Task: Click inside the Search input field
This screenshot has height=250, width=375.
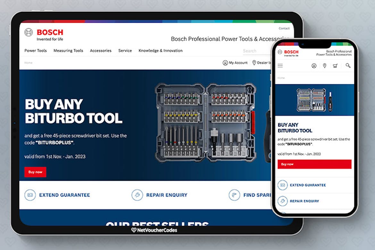Action: 253,51
